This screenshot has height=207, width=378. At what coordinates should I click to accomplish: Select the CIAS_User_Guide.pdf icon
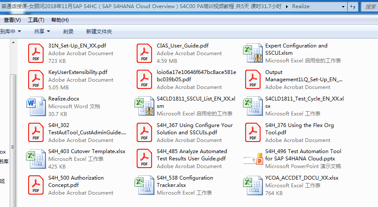(144, 53)
